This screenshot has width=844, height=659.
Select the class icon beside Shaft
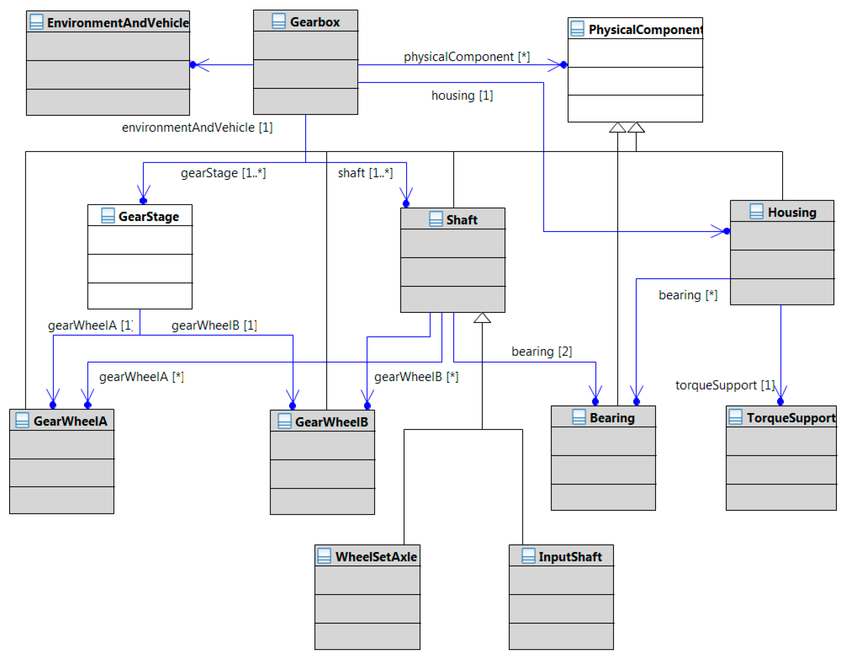coord(436,219)
